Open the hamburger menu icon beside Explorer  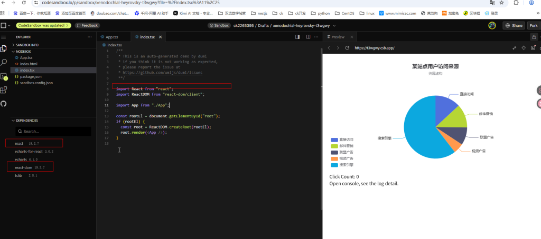tap(4, 37)
